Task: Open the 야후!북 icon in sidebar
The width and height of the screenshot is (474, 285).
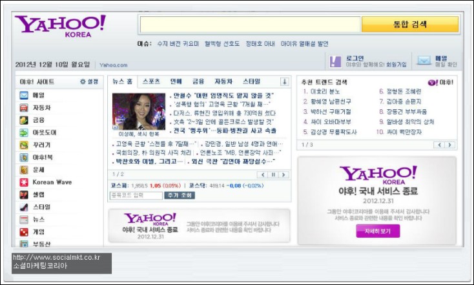Action: pyautogui.click(x=24, y=157)
